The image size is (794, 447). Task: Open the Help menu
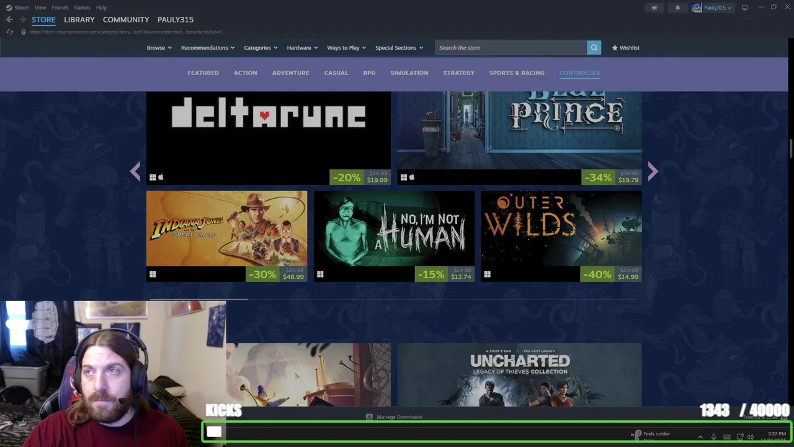pyautogui.click(x=101, y=7)
